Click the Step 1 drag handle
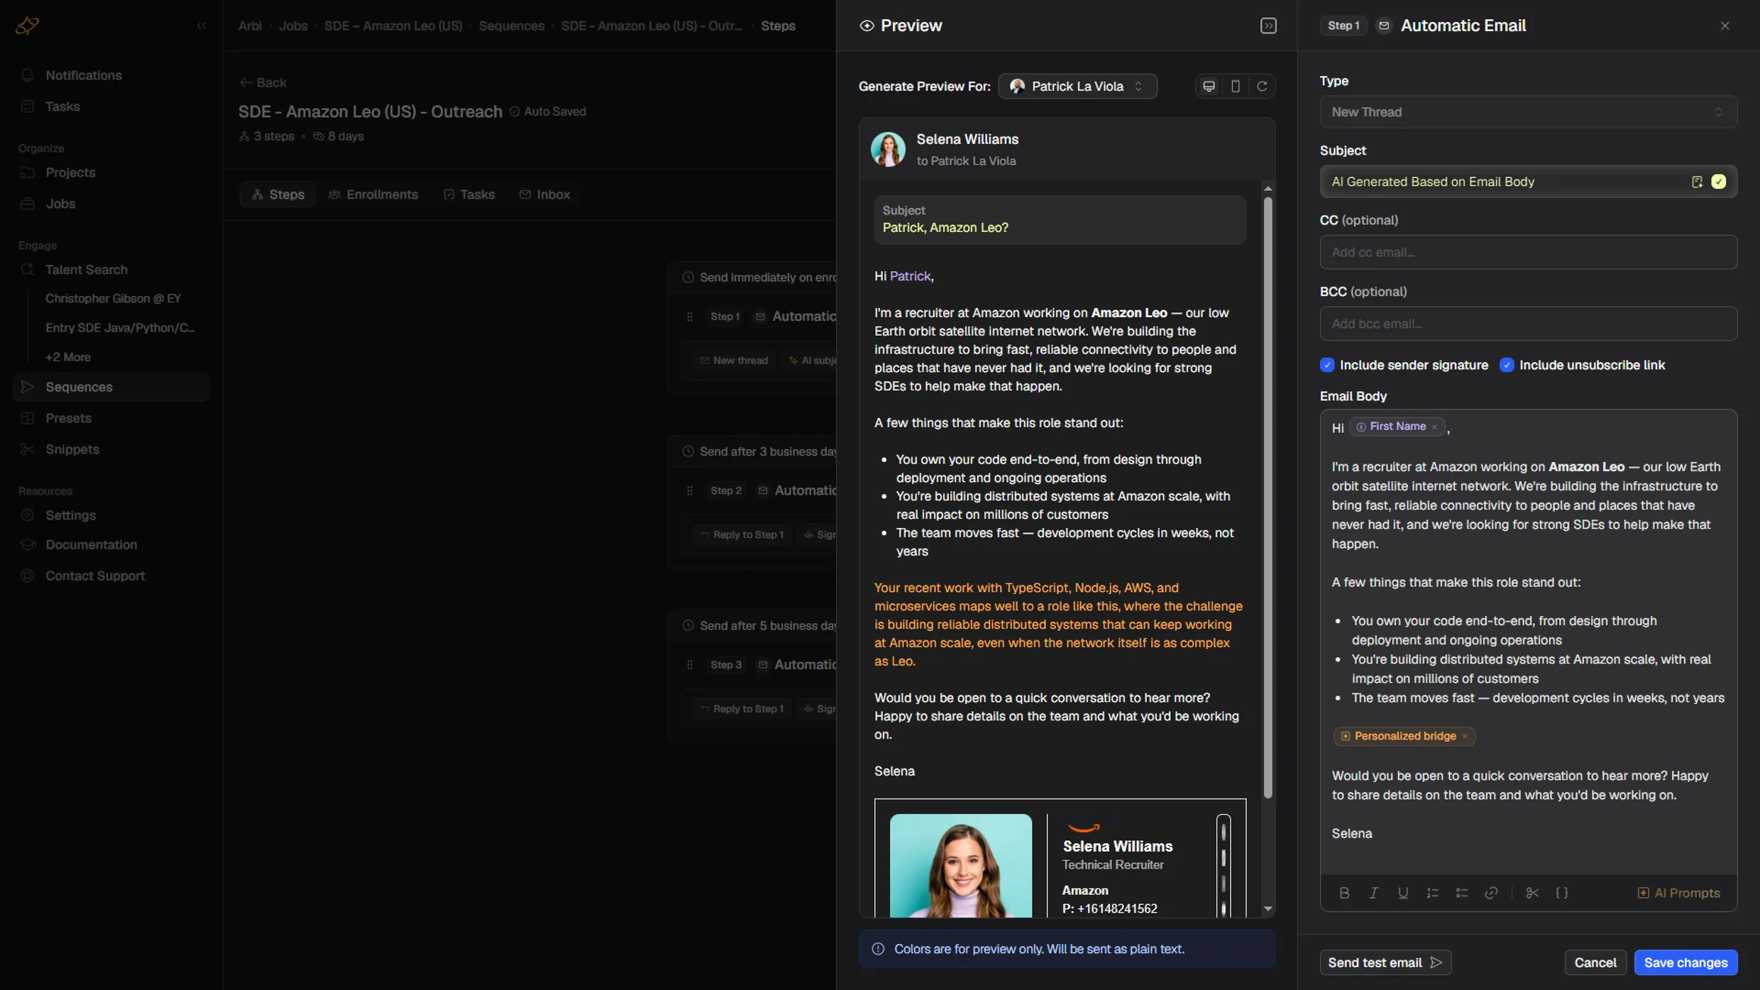Viewport: 1760px width, 990px height. click(689, 317)
